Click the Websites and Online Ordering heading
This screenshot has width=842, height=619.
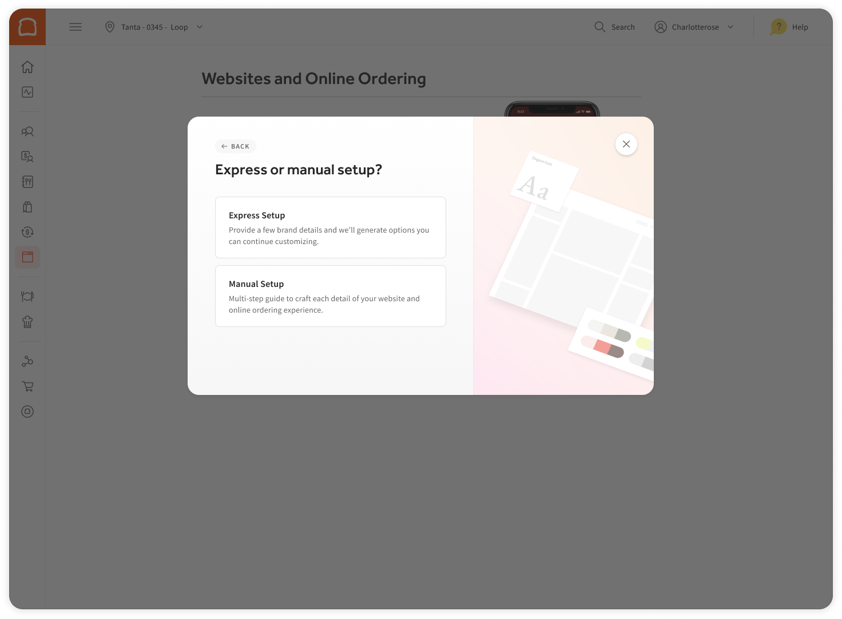[314, 78]
